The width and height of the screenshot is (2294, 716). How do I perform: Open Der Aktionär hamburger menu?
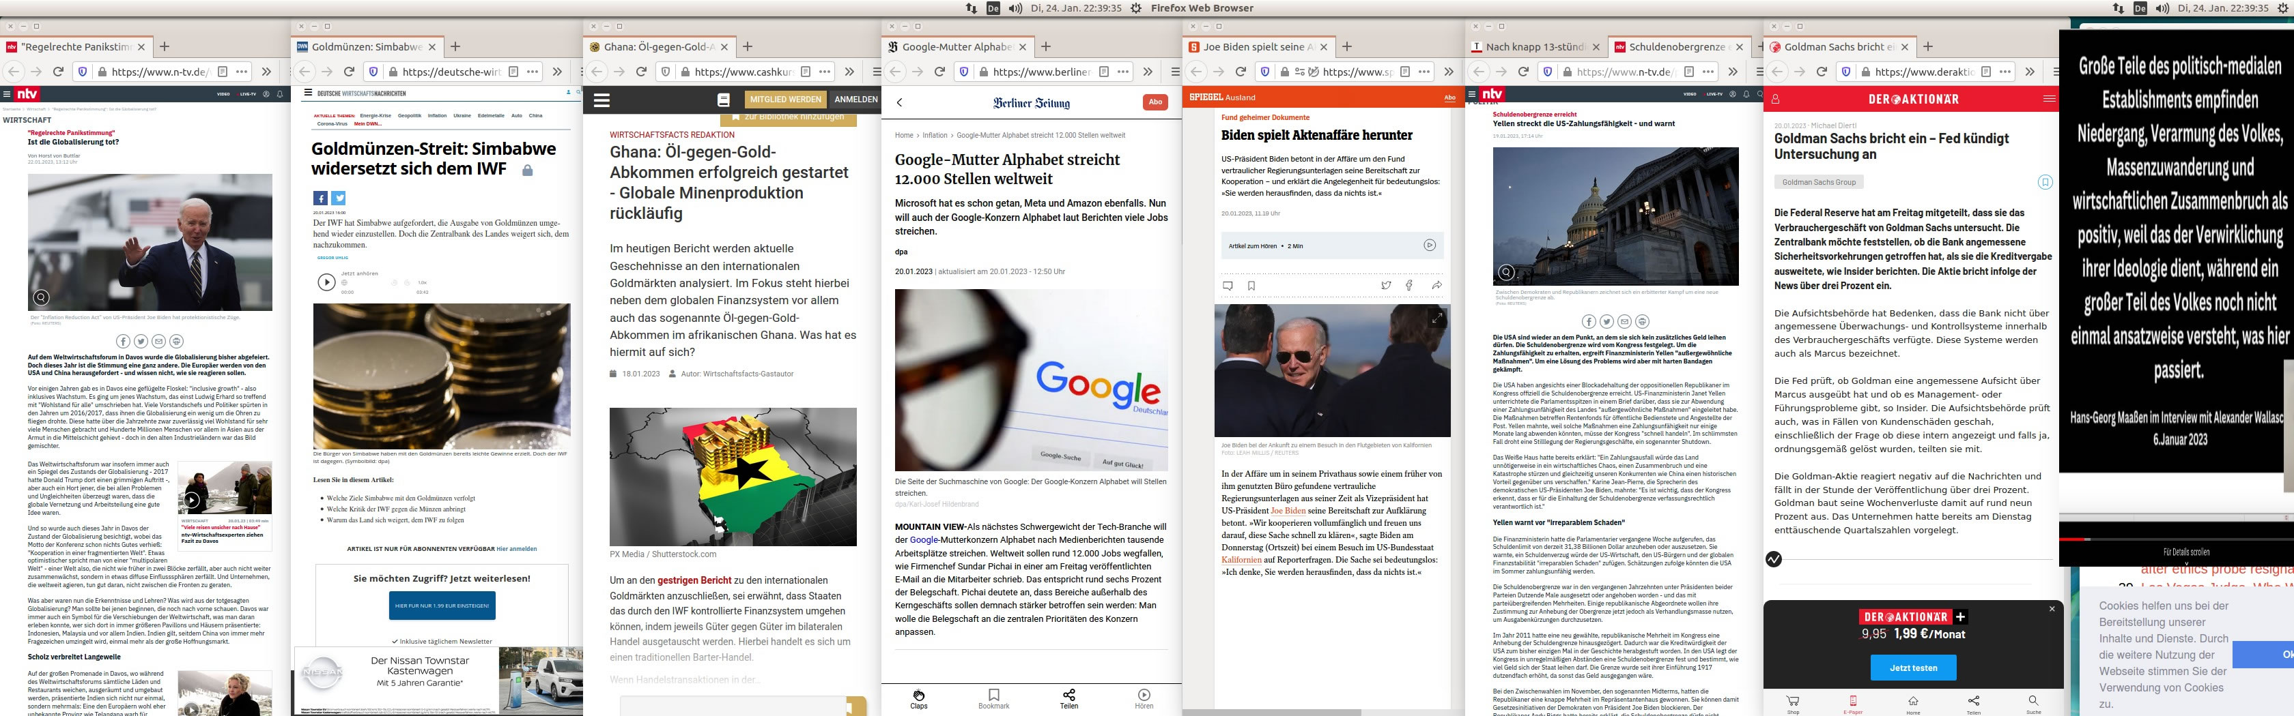[2048, 100]
